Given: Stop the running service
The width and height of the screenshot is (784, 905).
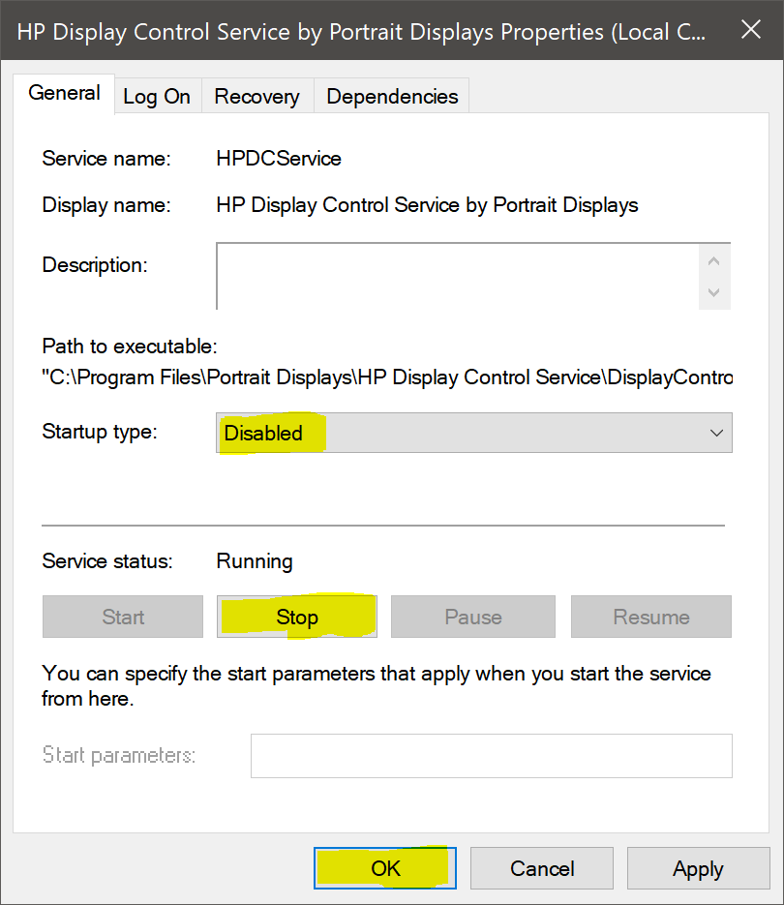Looking at the screenshot, I should point(296,617).
